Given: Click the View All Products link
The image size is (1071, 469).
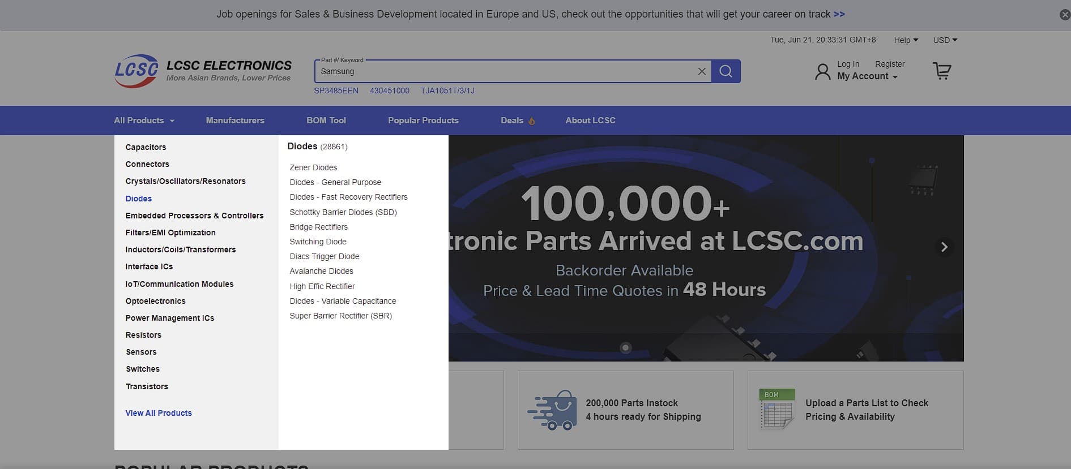Looking at the screenshot, I should point(159,413).
